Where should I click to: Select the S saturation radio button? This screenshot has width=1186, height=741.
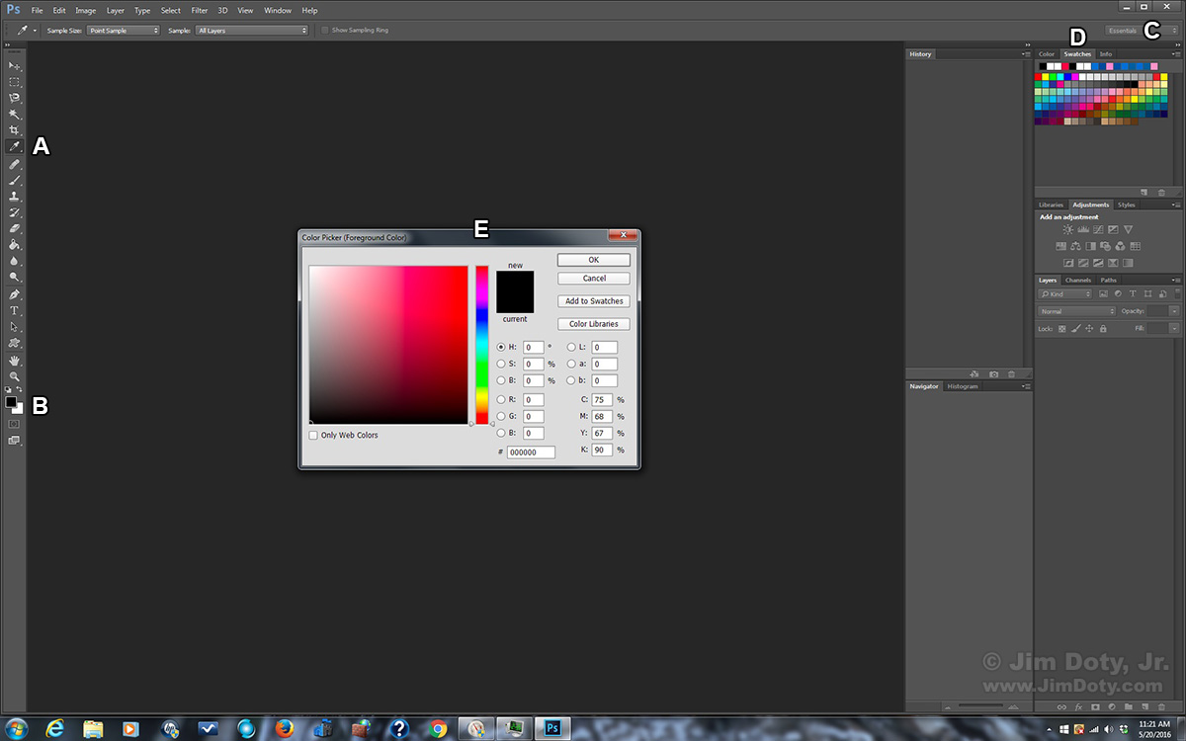(x=501, y=365)
